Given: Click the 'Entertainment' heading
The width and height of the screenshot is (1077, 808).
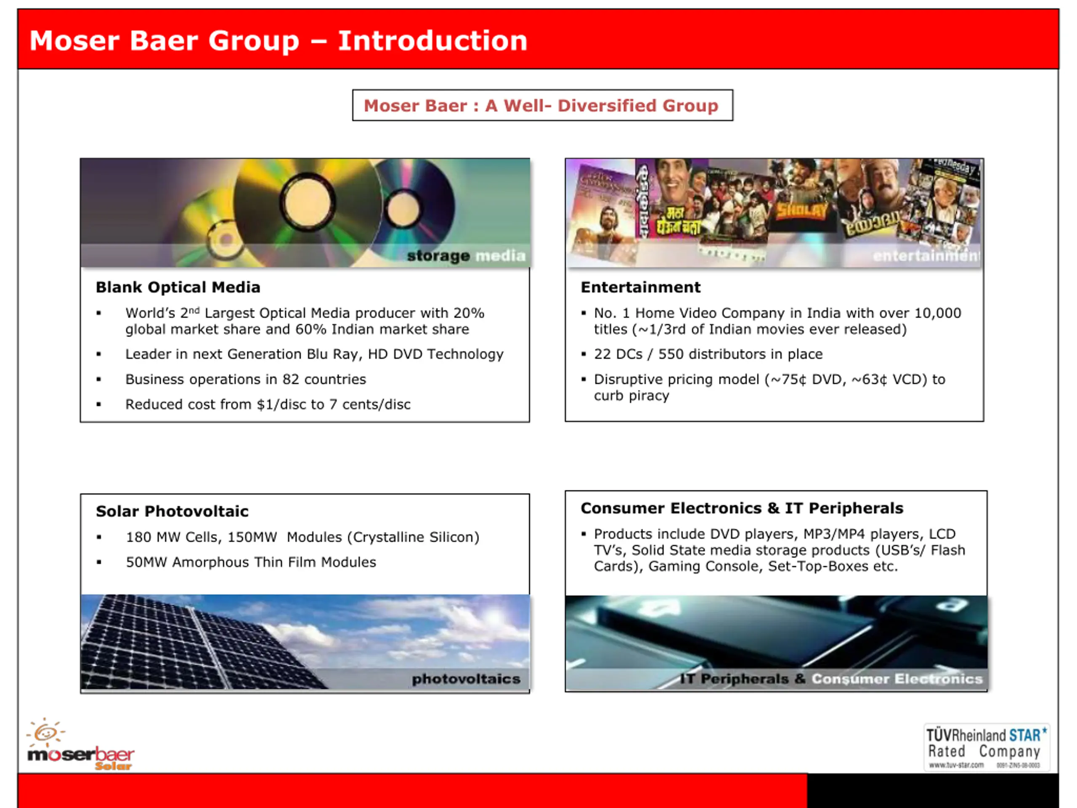Looking at the screenshot, I should coord(641,287).
